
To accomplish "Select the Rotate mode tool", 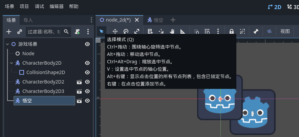I will click(126, 31).
